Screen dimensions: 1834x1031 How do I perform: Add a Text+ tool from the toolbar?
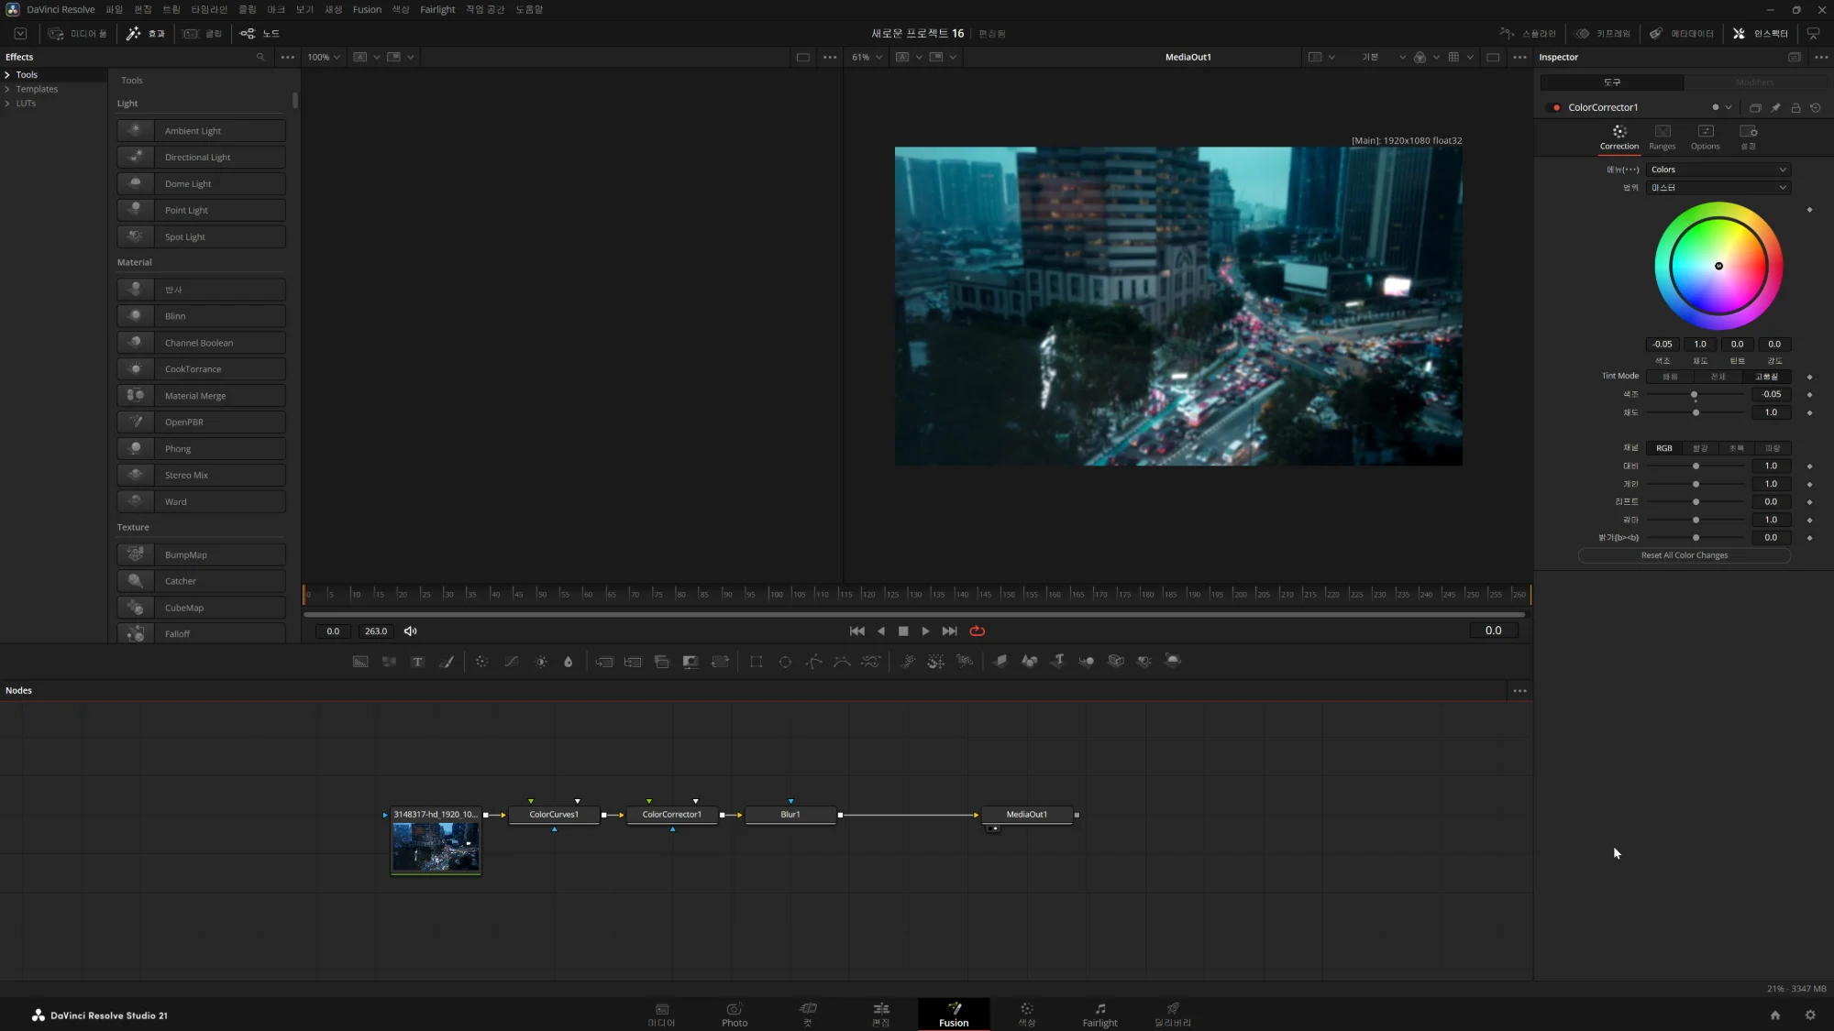click(417, 662)
